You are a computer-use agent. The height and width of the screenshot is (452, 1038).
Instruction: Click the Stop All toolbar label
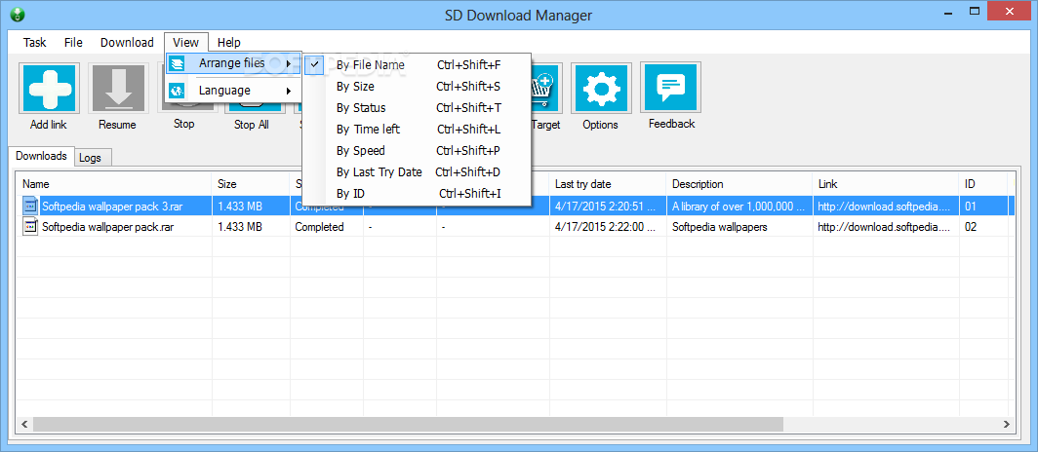pos(254,125)
